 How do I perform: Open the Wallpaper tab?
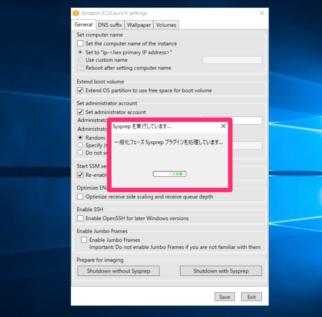click(x=139, y=24)
